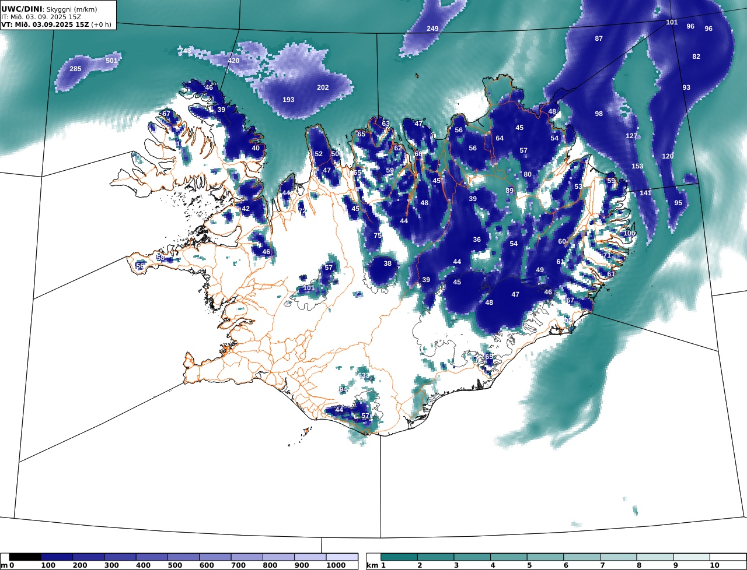Click the 'km' unit label on the legend
The width and height of the screenshot is (747, 570).
372,565
